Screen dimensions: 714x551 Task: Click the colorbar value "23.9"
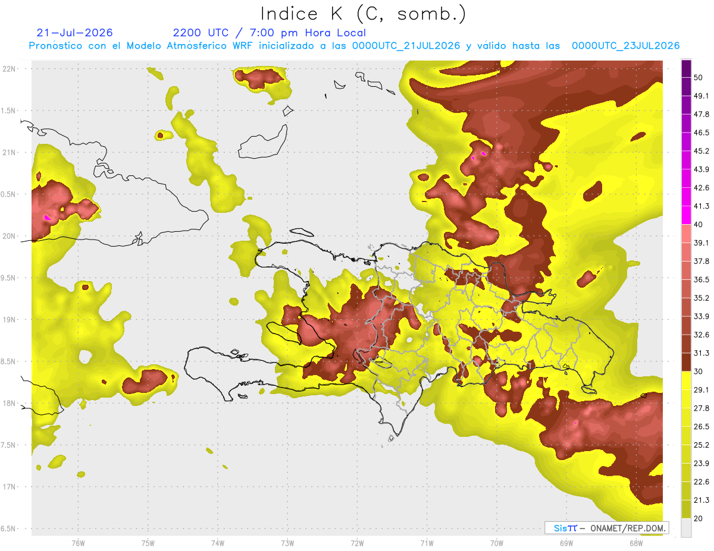pyautogui.click(x=702, y=464)
